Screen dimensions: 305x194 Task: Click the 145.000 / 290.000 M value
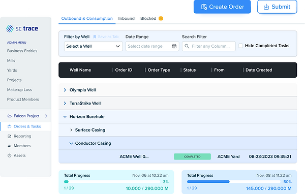point(268,188)
